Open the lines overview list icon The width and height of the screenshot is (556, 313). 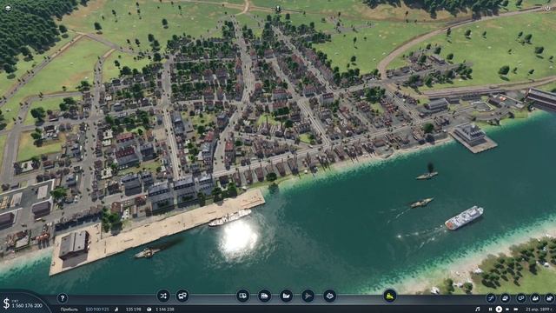pyautogui.click(x=491, y=298)
